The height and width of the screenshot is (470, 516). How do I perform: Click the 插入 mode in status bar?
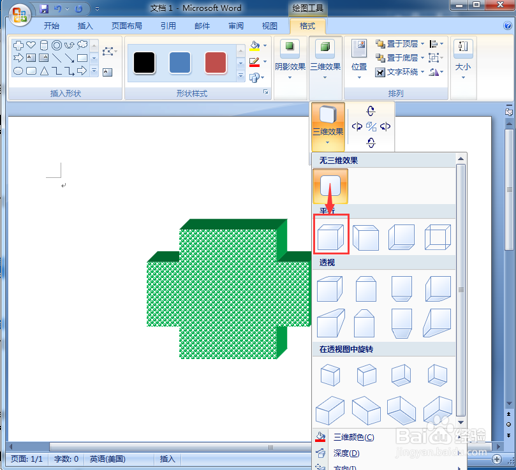[x=167, y=459]
